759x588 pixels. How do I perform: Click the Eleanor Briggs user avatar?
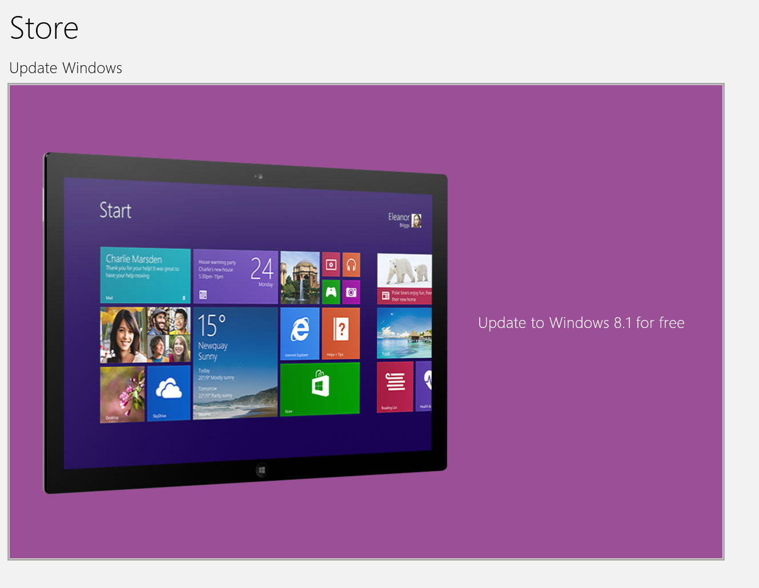(x=416, y=221)
